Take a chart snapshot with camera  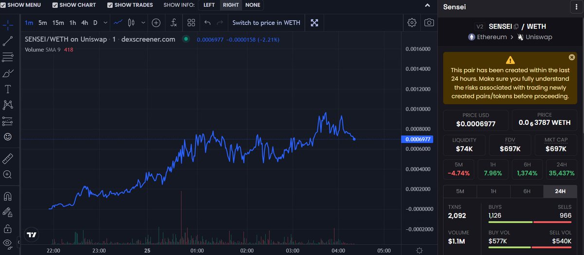click(429, 23)
